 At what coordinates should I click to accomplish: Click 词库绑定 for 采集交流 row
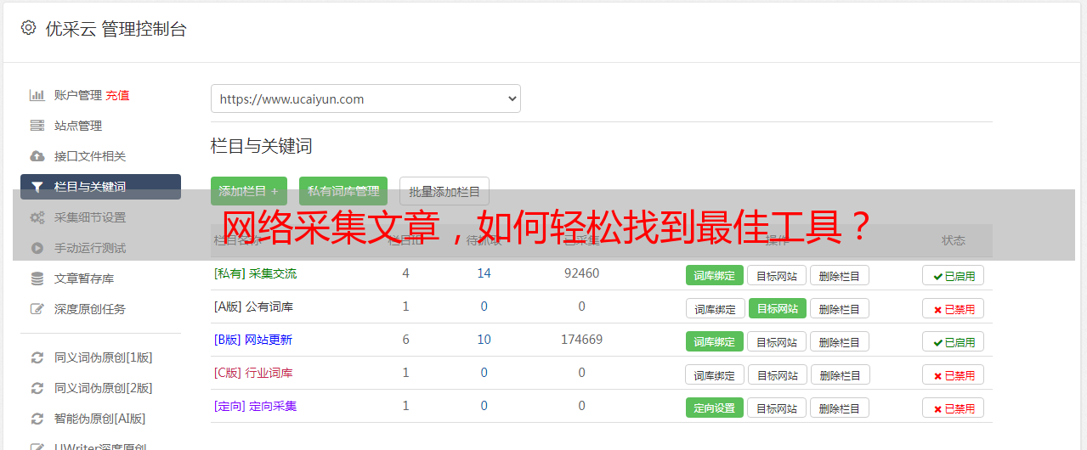point(715,275)
